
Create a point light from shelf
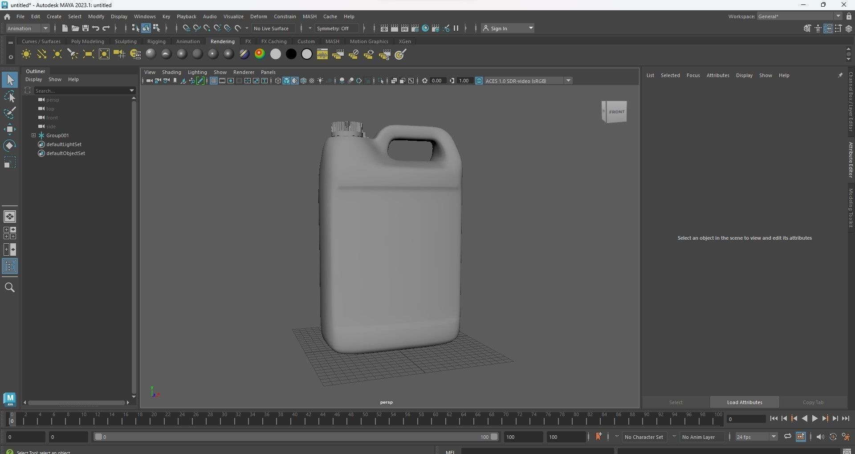coord(57,54)
